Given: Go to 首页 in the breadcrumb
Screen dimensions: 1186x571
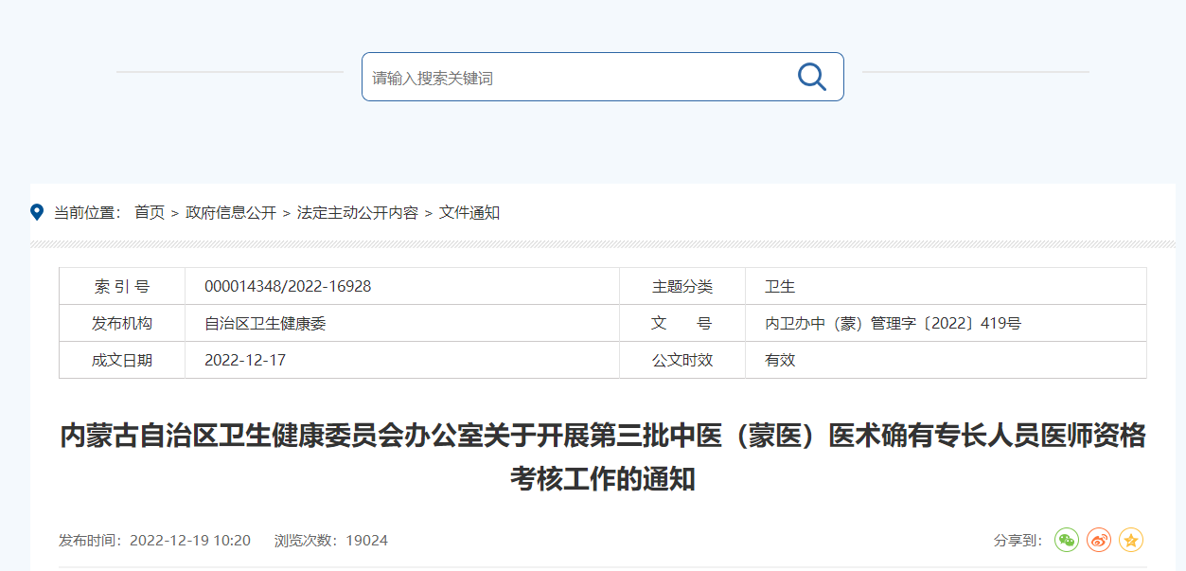Looking at the screenshot, I should point(149,213).
